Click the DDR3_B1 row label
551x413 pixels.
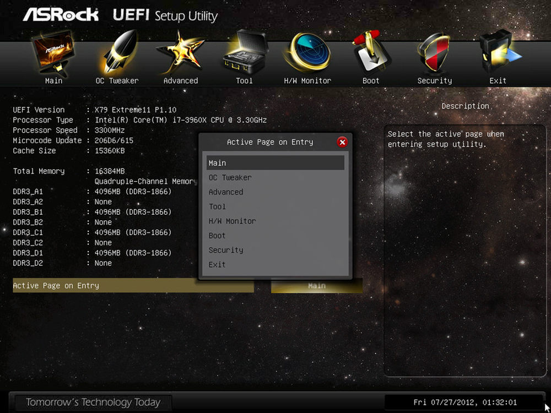pyautogui.click(x=28, y=212)
